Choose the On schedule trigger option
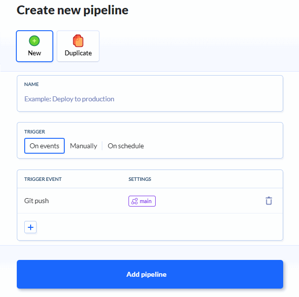The image size is (299, 297). pyautogui.click(x=126, y=146)
